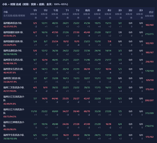157x143 pixels.
Task: Click the rate text 23/24/95.8%
Action: (x=10, y=45)
